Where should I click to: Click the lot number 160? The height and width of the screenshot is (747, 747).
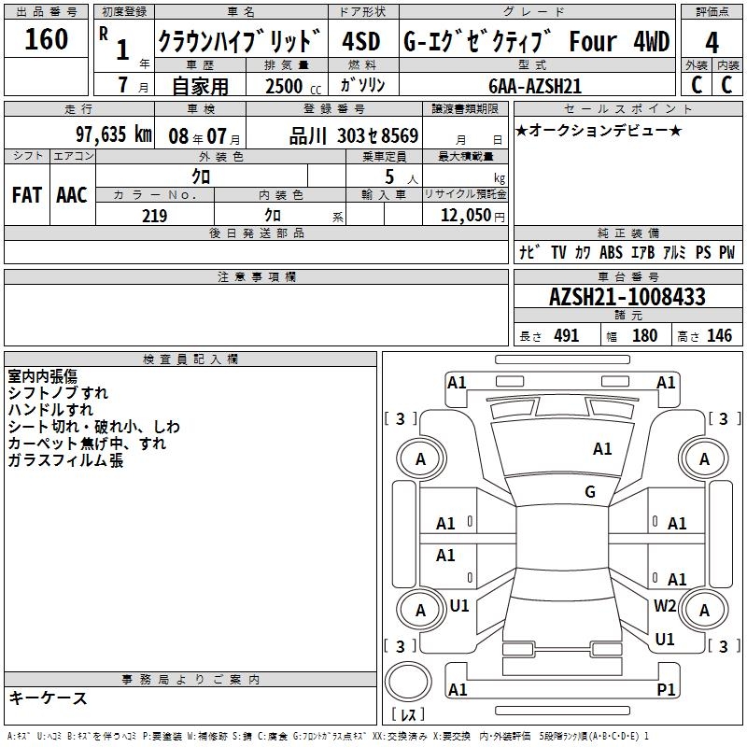(x=47, y=39)
